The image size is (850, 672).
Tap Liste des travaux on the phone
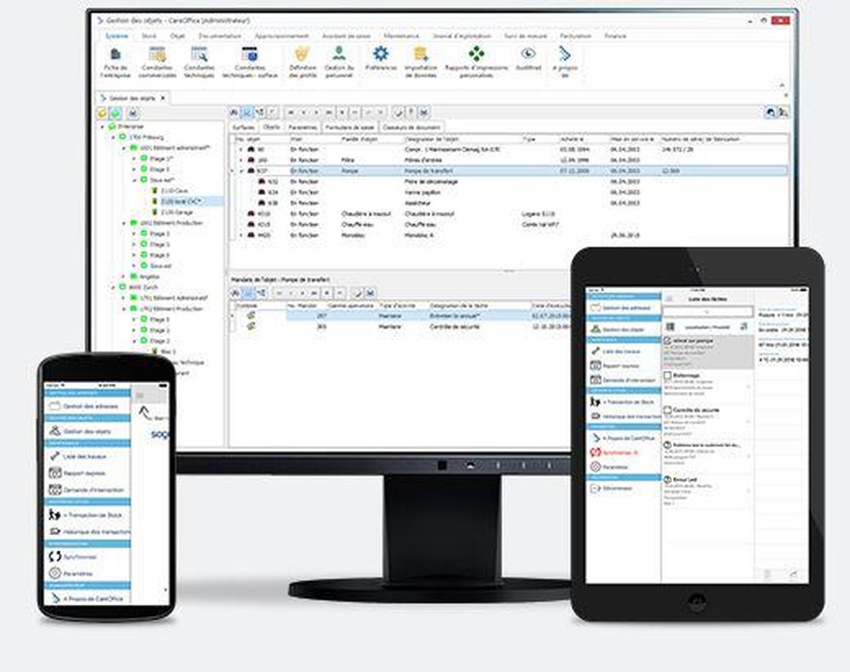[87, 456]
